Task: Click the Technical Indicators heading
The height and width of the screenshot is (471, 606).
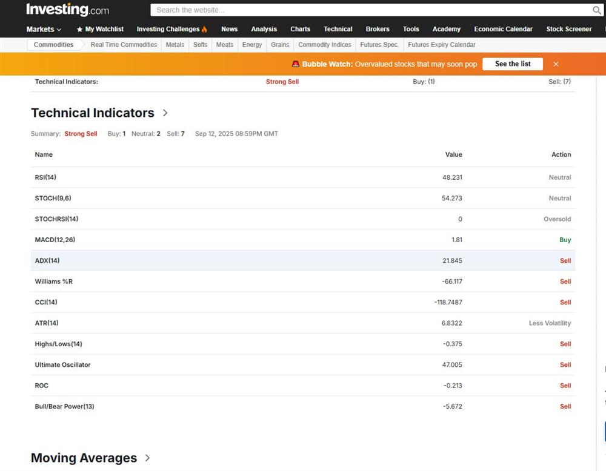Action: click(93, 113)
